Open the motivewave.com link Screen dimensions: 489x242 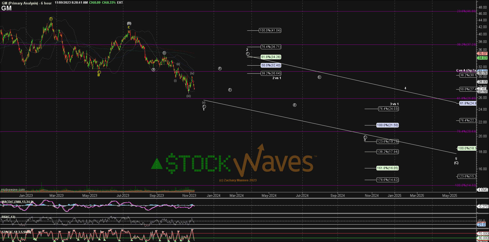pyautogui.click(x=13, y=190)
